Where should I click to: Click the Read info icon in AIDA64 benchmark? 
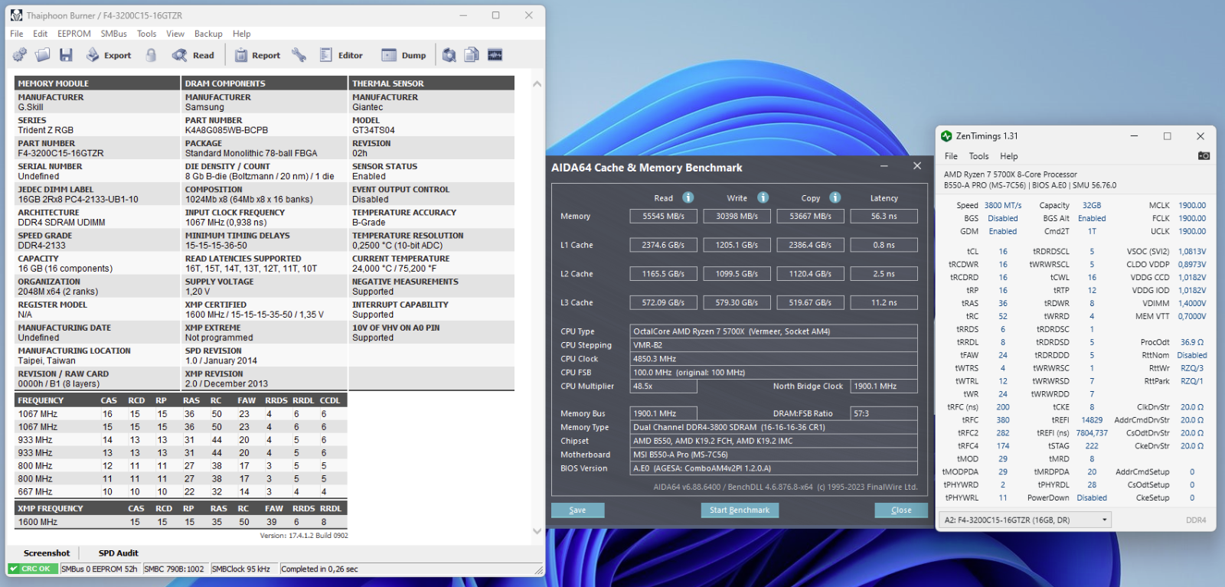(x=688, y=197)
